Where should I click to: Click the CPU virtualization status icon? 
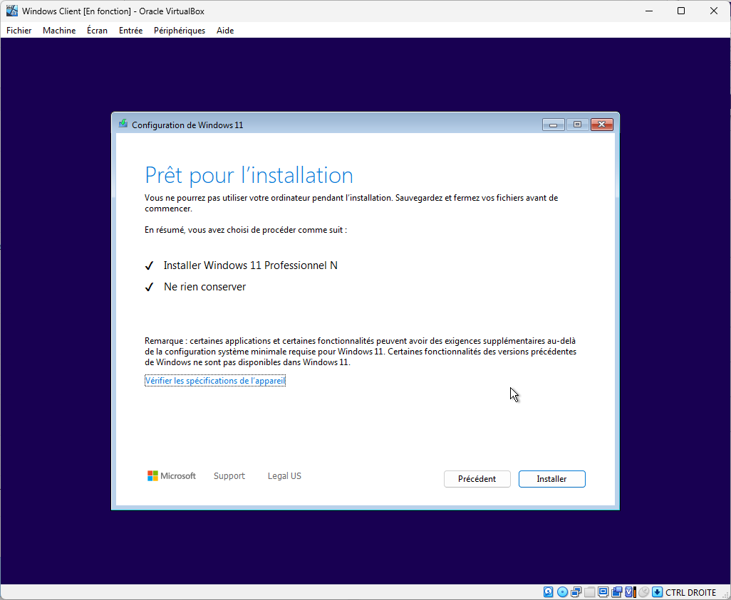(631, 592)
